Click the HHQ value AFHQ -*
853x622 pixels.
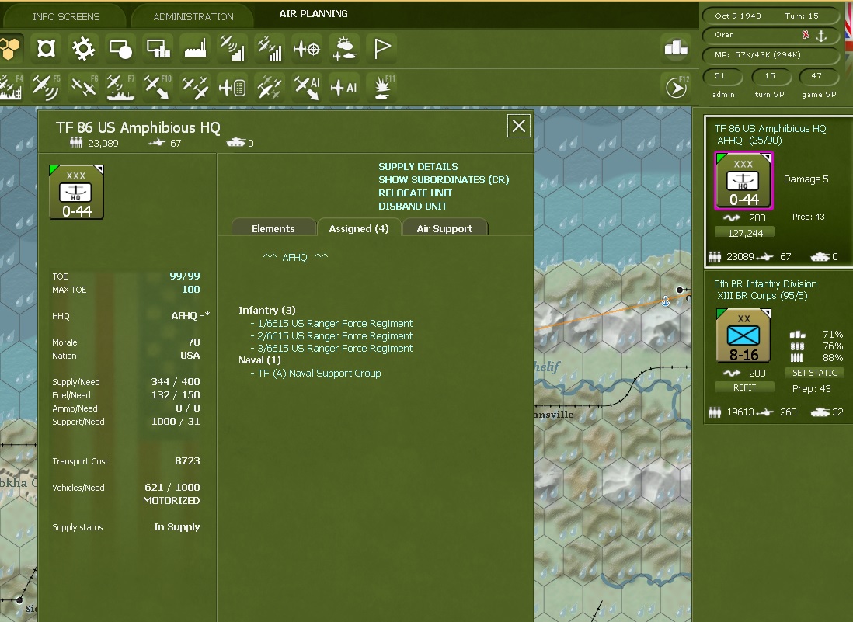190,316
